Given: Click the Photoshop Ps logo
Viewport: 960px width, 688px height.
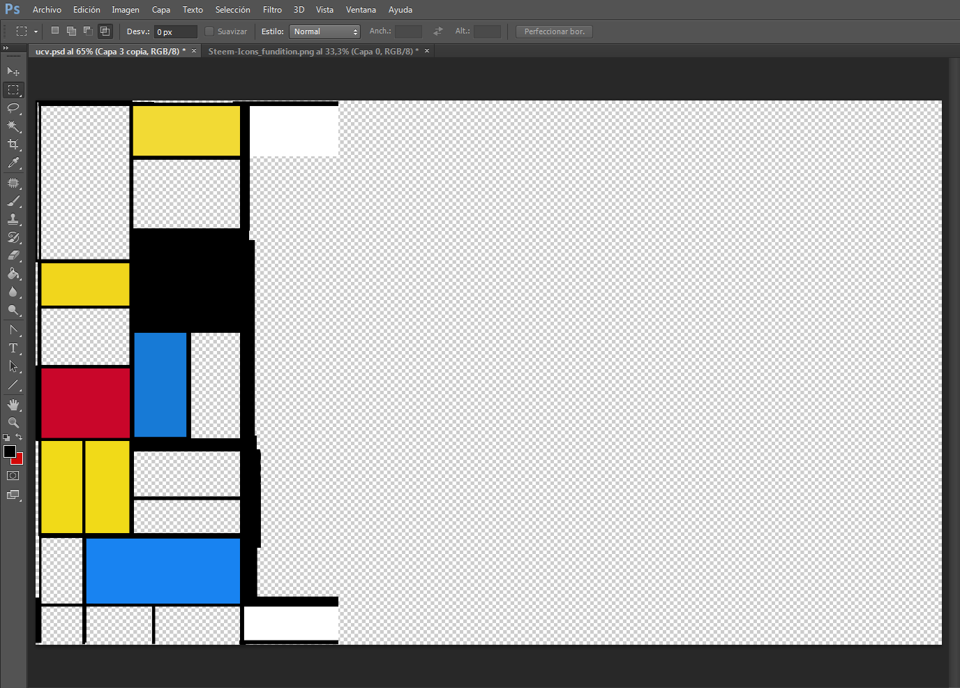Looking at the screenshot, I should tap(12, 9).
